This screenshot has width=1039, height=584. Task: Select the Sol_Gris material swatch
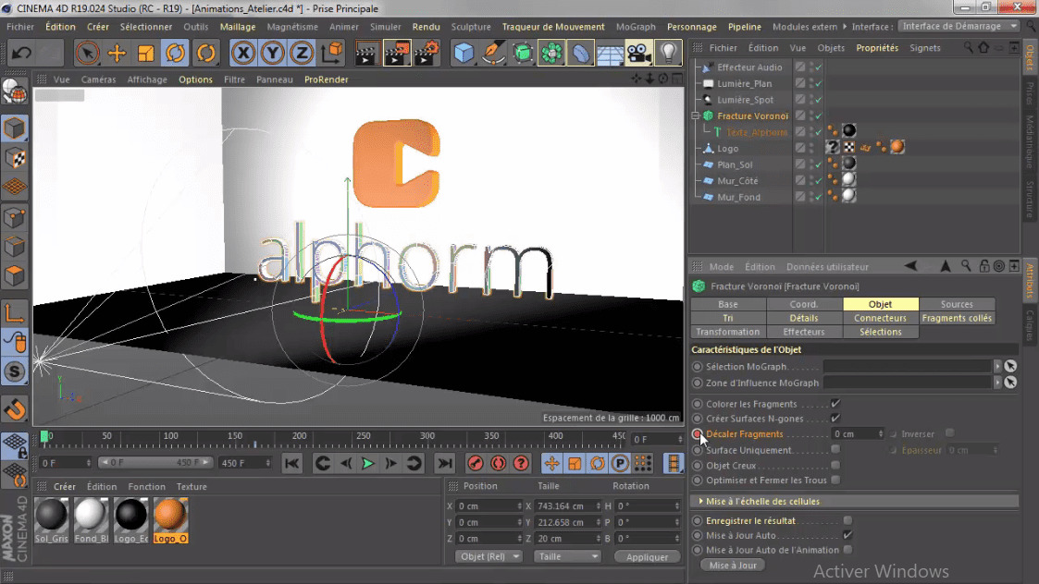coord(51,520)
